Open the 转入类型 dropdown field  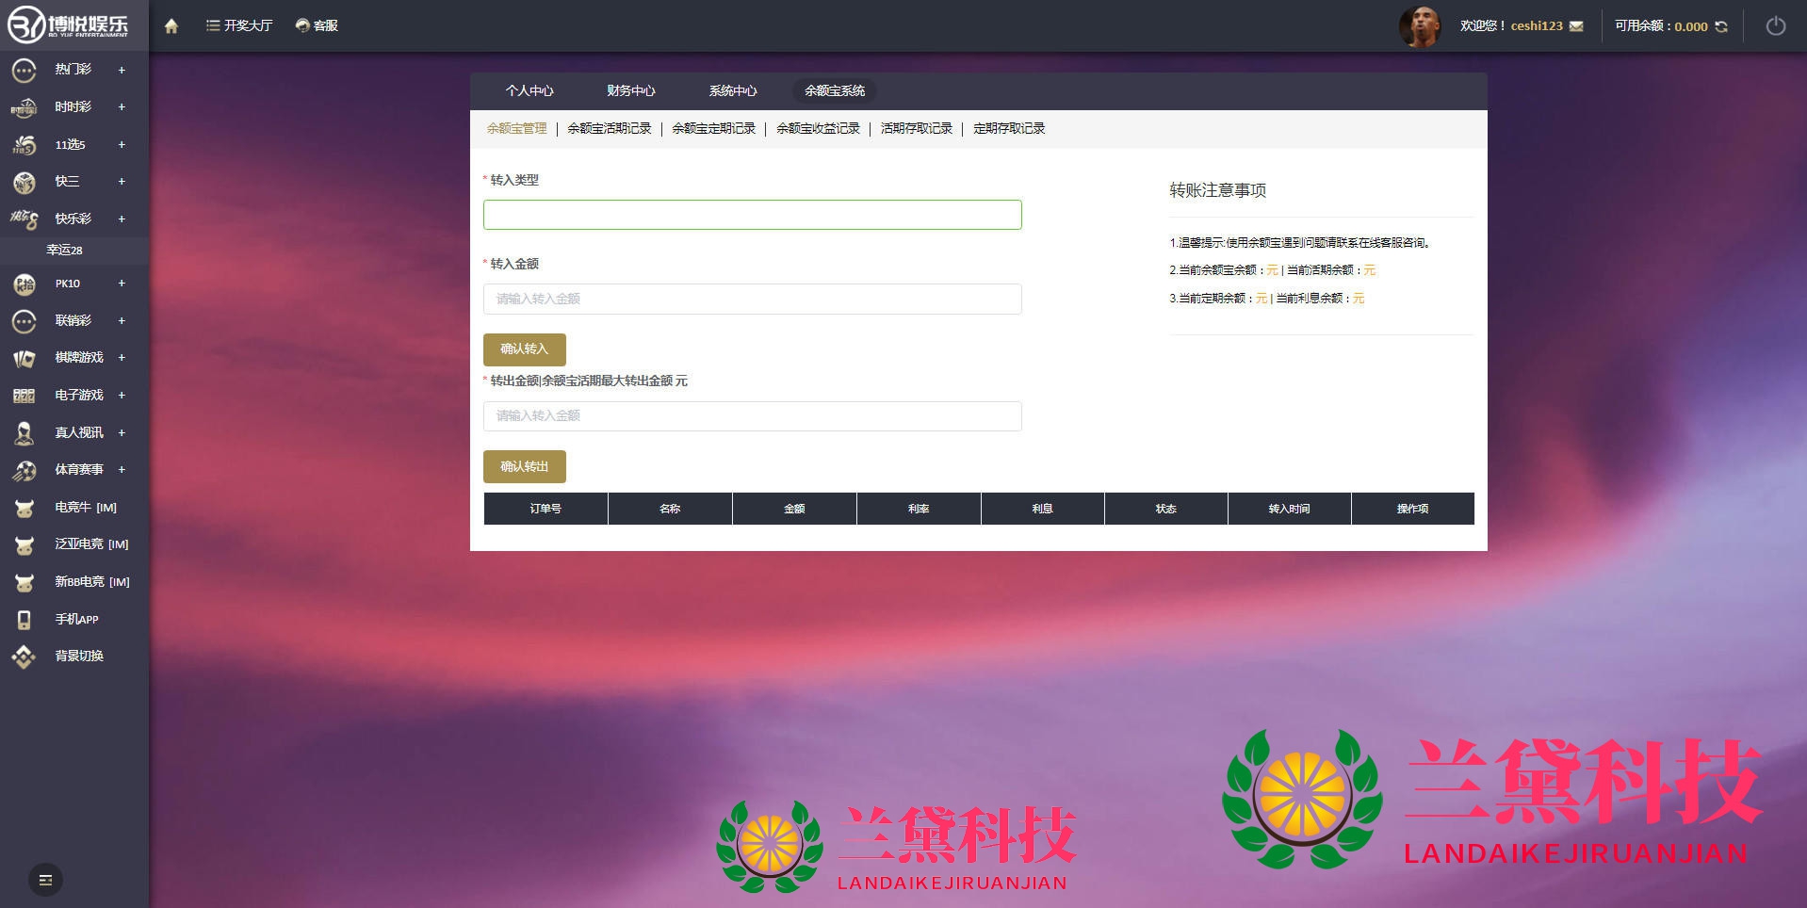pos(752,215)
